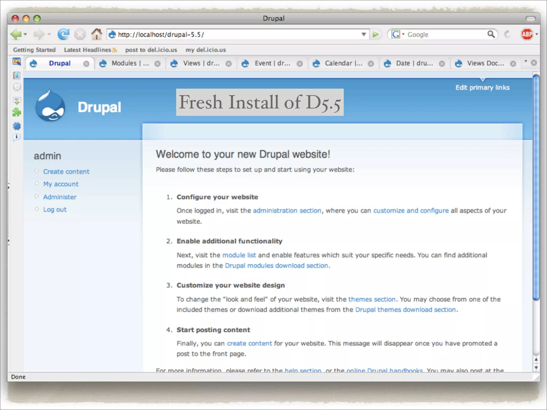
Task: Click the search magnifier icon
Action: tap(491, 34)
